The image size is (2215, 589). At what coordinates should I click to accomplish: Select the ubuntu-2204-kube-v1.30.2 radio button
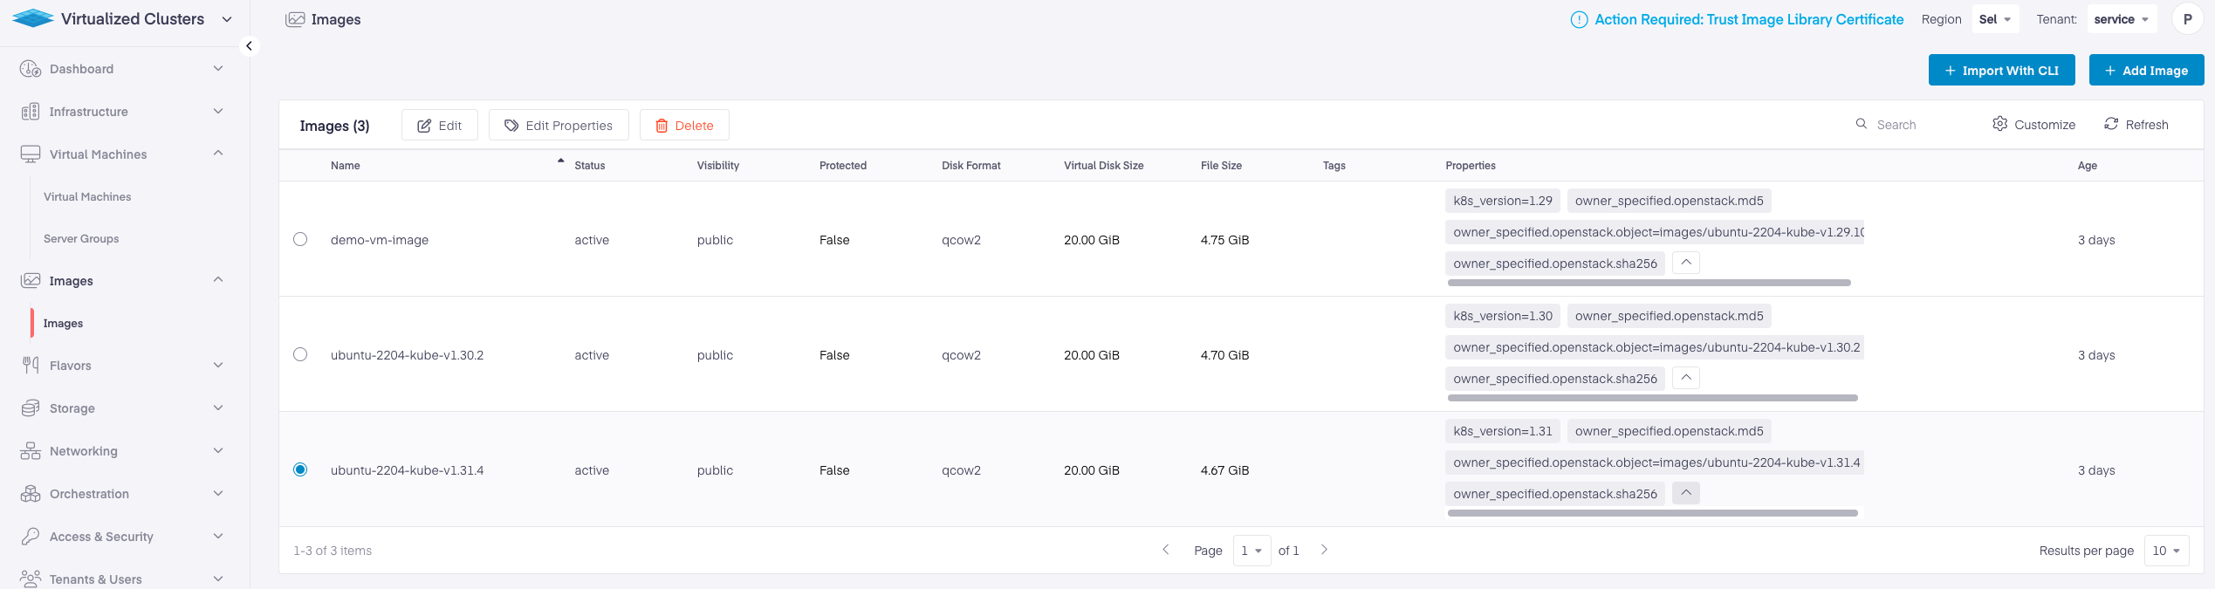[300, 354]
